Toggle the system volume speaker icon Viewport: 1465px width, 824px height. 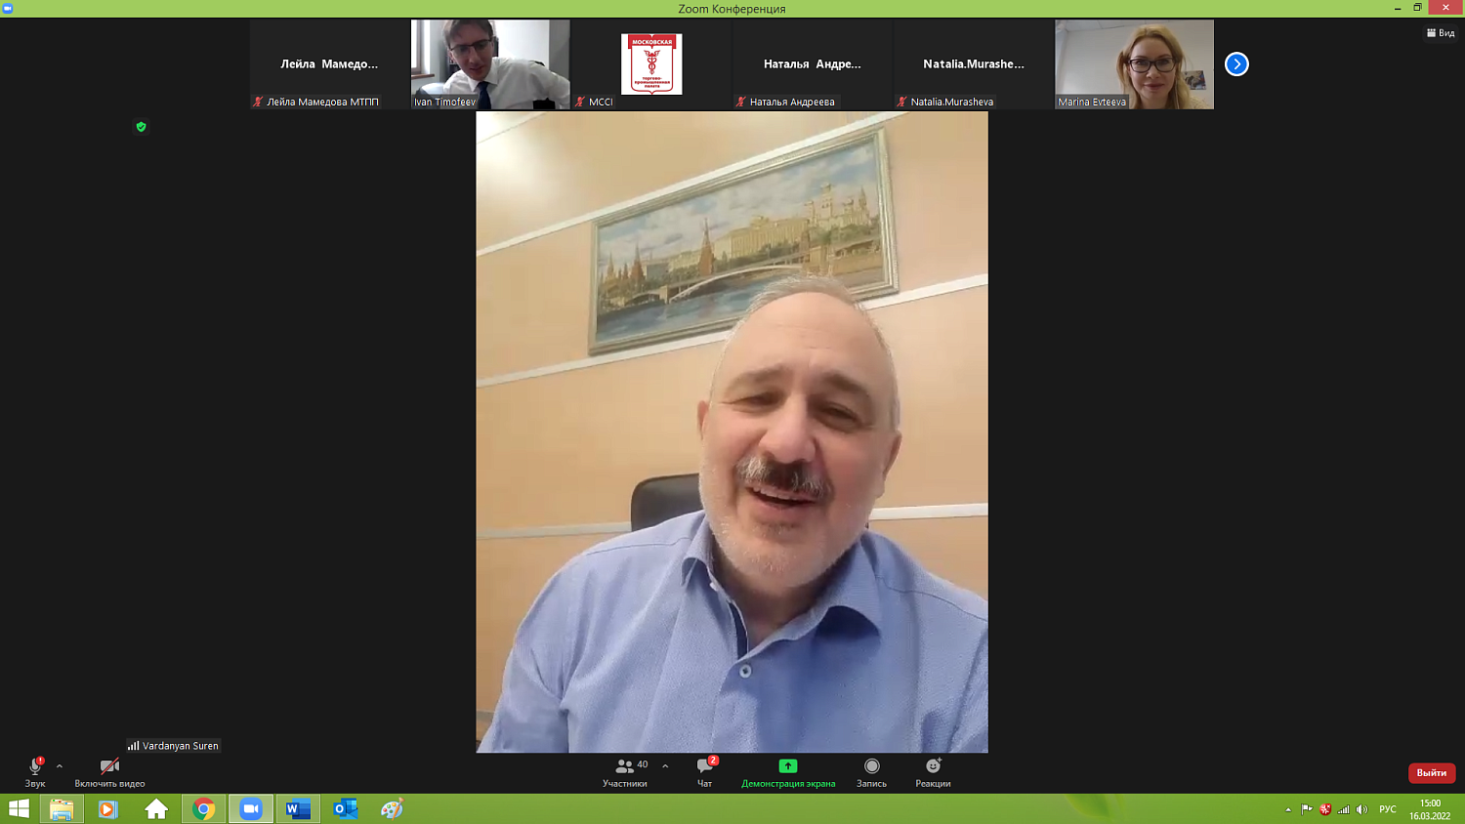(1361, 809)
